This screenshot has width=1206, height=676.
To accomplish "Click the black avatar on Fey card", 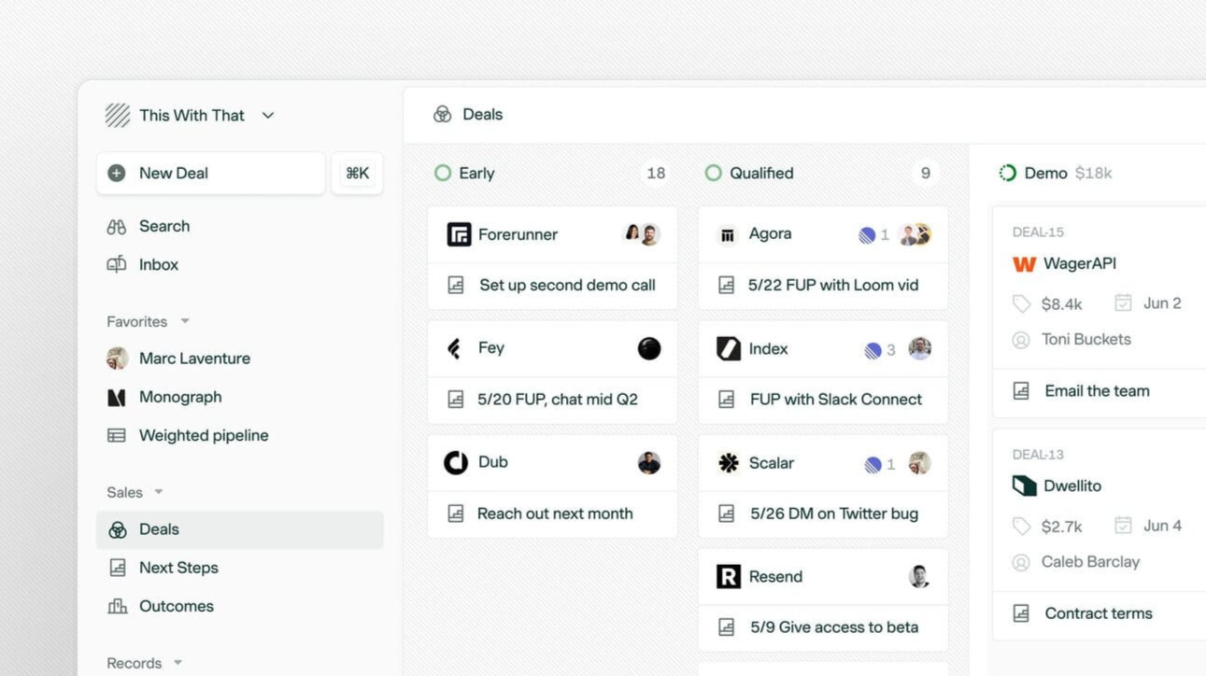I will (649, 348).
